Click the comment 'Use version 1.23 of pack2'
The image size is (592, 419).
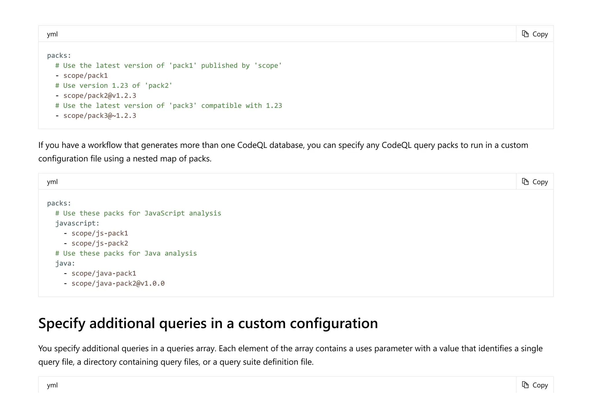coord(114,86)
